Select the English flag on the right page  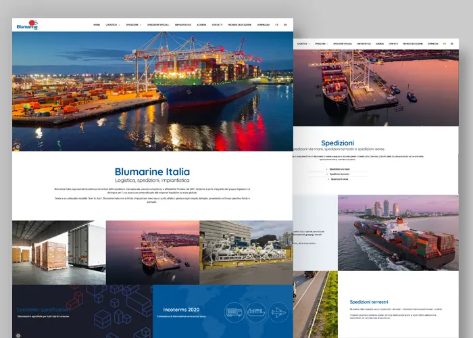pos(452,44)
